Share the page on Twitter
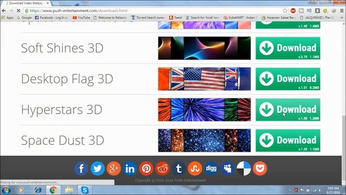 97,168
